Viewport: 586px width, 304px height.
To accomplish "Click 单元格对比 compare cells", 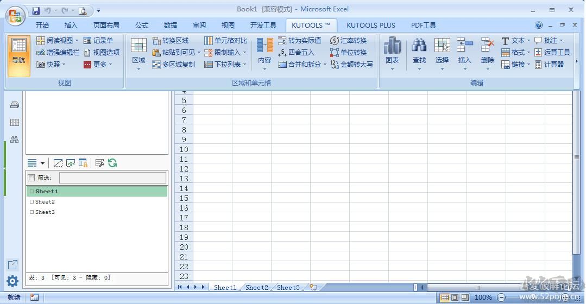I will pos(226,40).
